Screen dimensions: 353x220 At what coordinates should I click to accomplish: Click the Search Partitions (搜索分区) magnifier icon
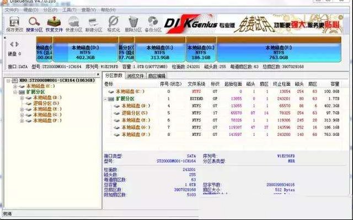coord(34,24)
